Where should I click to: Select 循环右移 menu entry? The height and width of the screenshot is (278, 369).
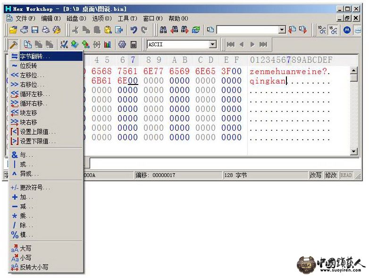click(46, 103)
